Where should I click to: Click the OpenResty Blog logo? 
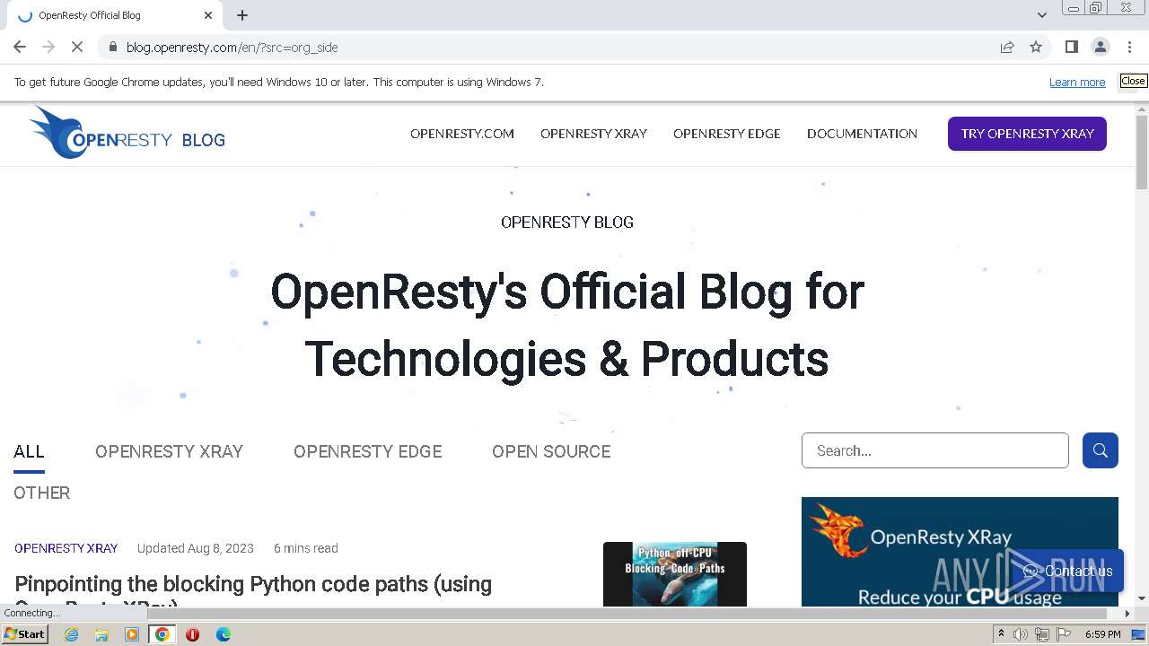(x=127, y=133)
